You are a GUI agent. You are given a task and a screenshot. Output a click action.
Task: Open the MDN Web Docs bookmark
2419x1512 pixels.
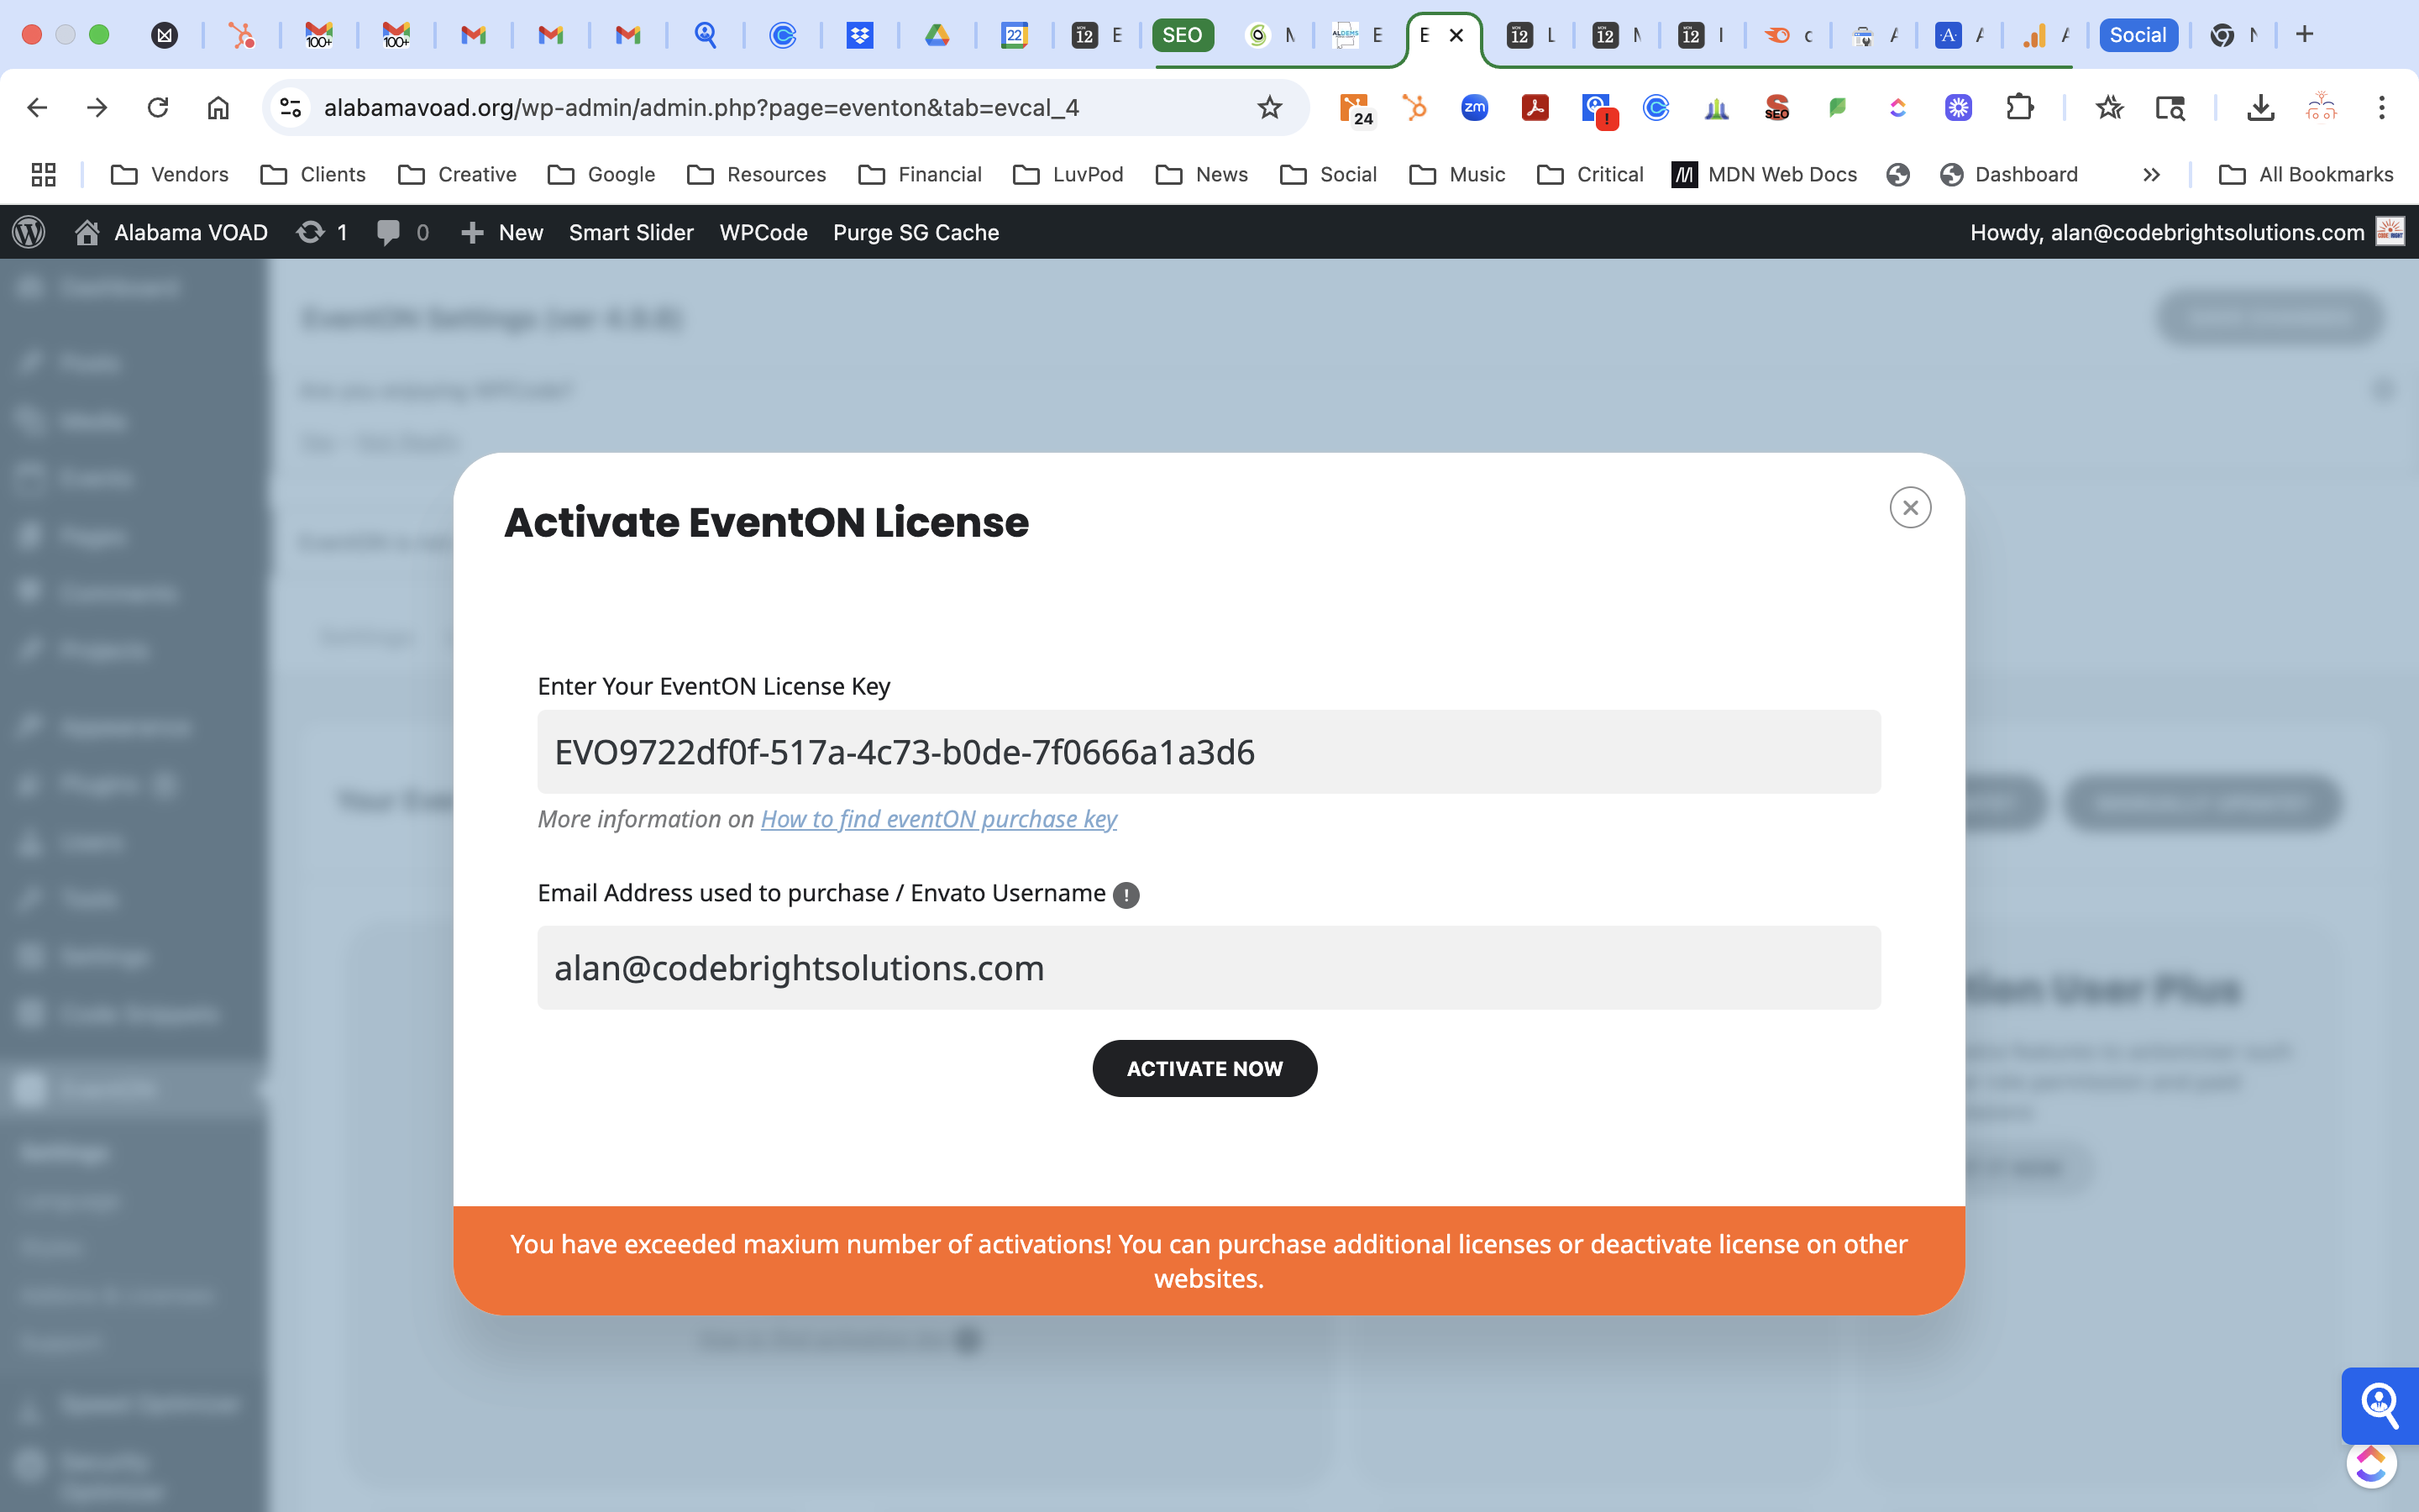point(1764,175)
